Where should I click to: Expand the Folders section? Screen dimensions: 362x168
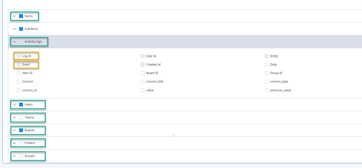point(14,143)
